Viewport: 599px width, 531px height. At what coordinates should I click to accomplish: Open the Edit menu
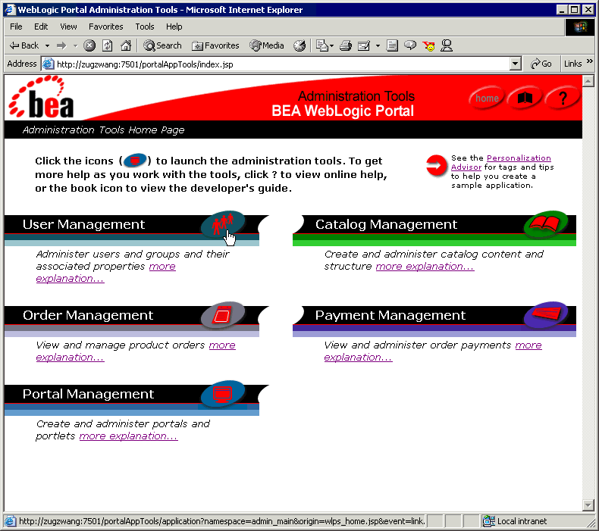(41, 27)
